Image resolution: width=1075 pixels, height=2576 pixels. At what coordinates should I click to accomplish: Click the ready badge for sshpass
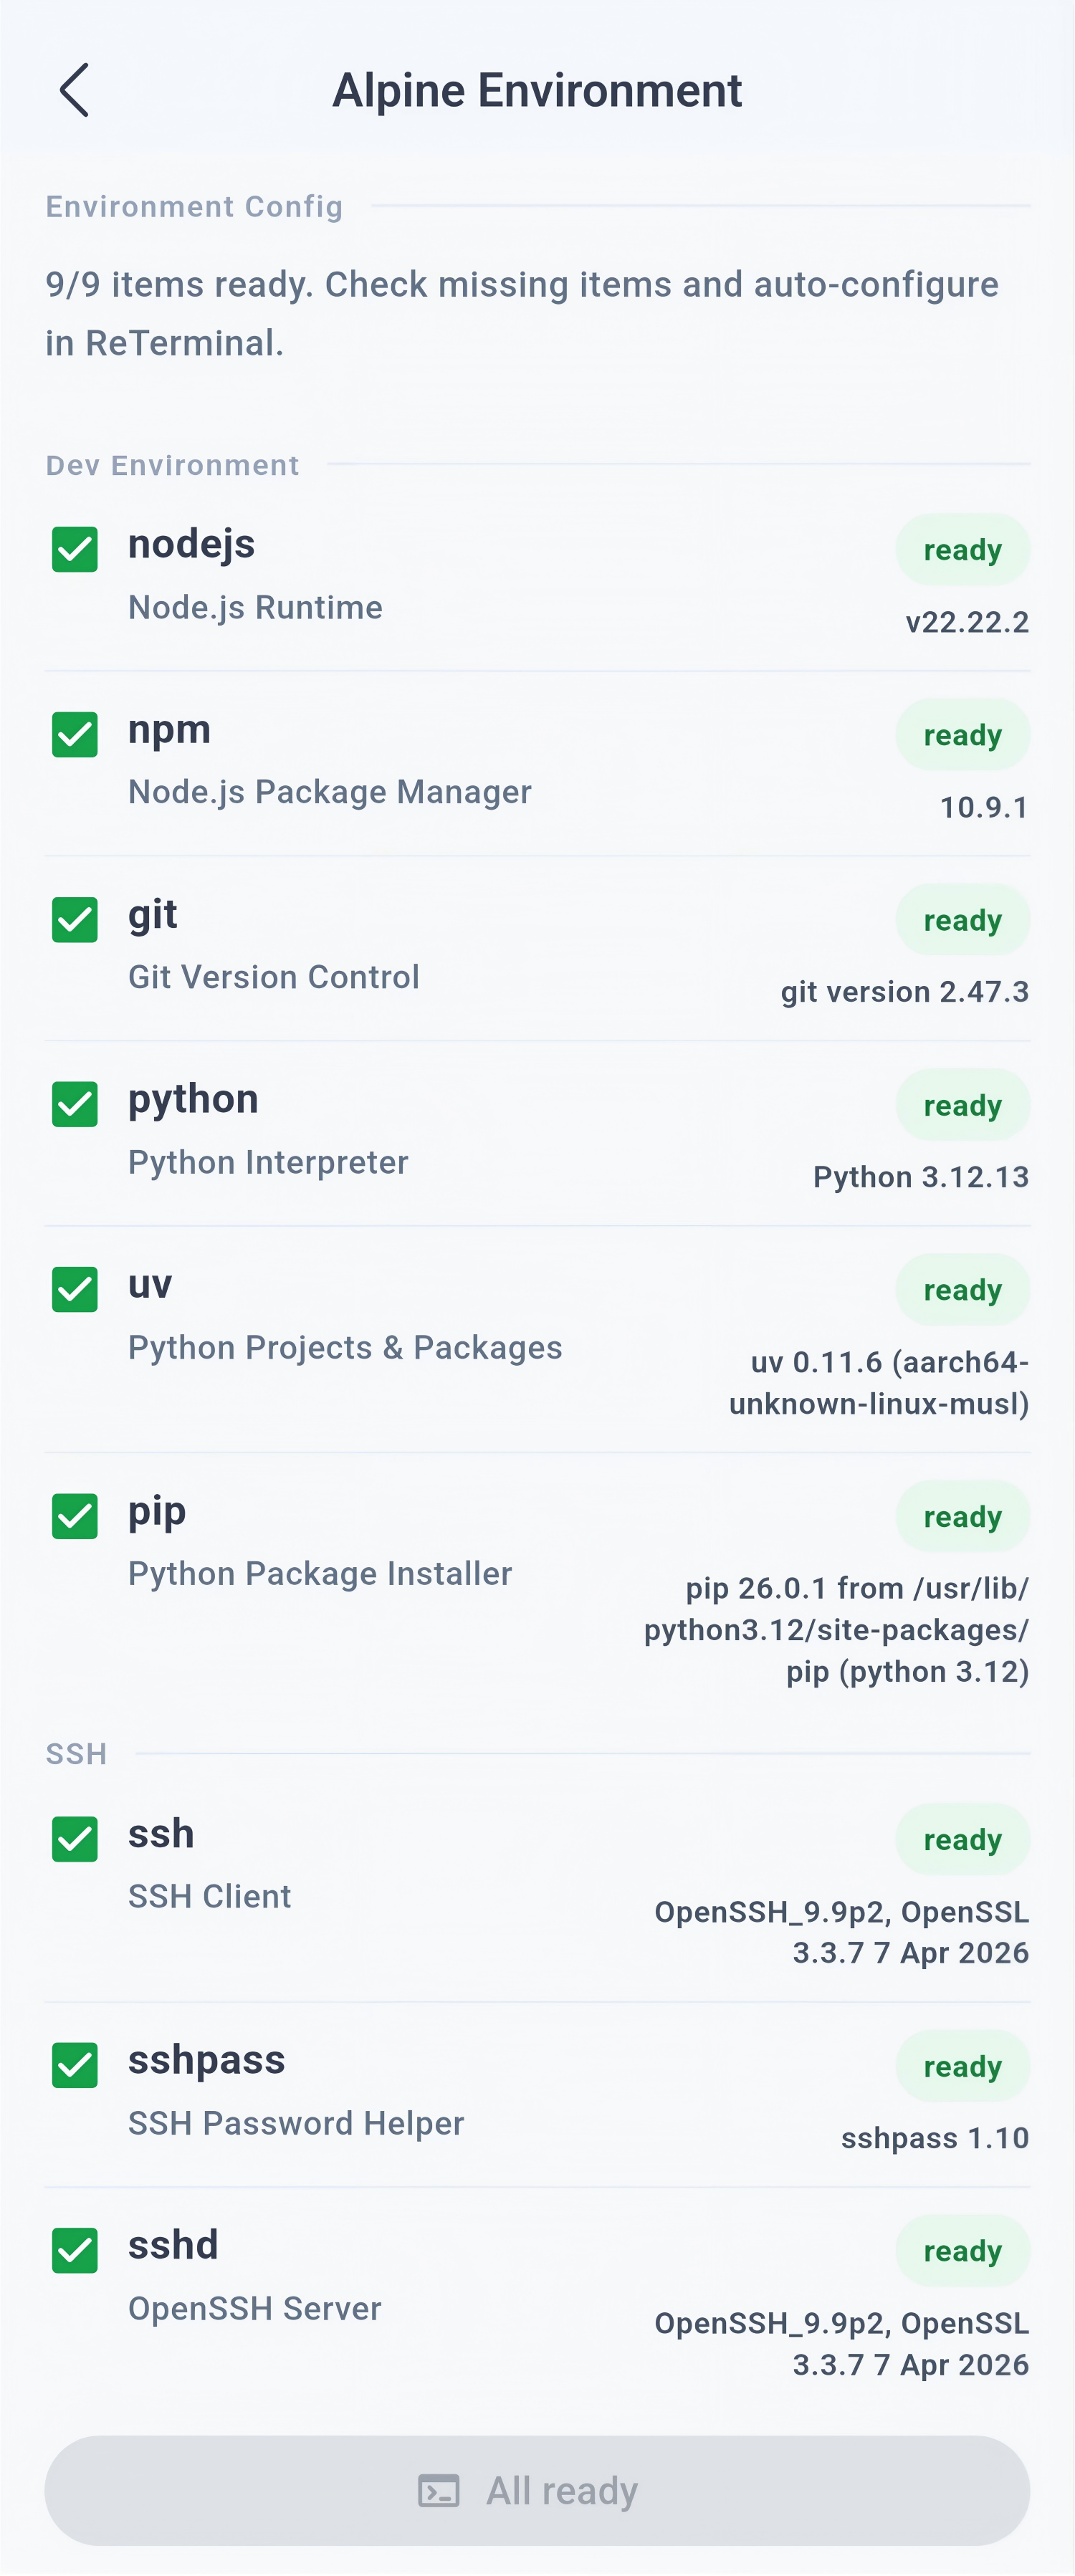click(962, 2066)
